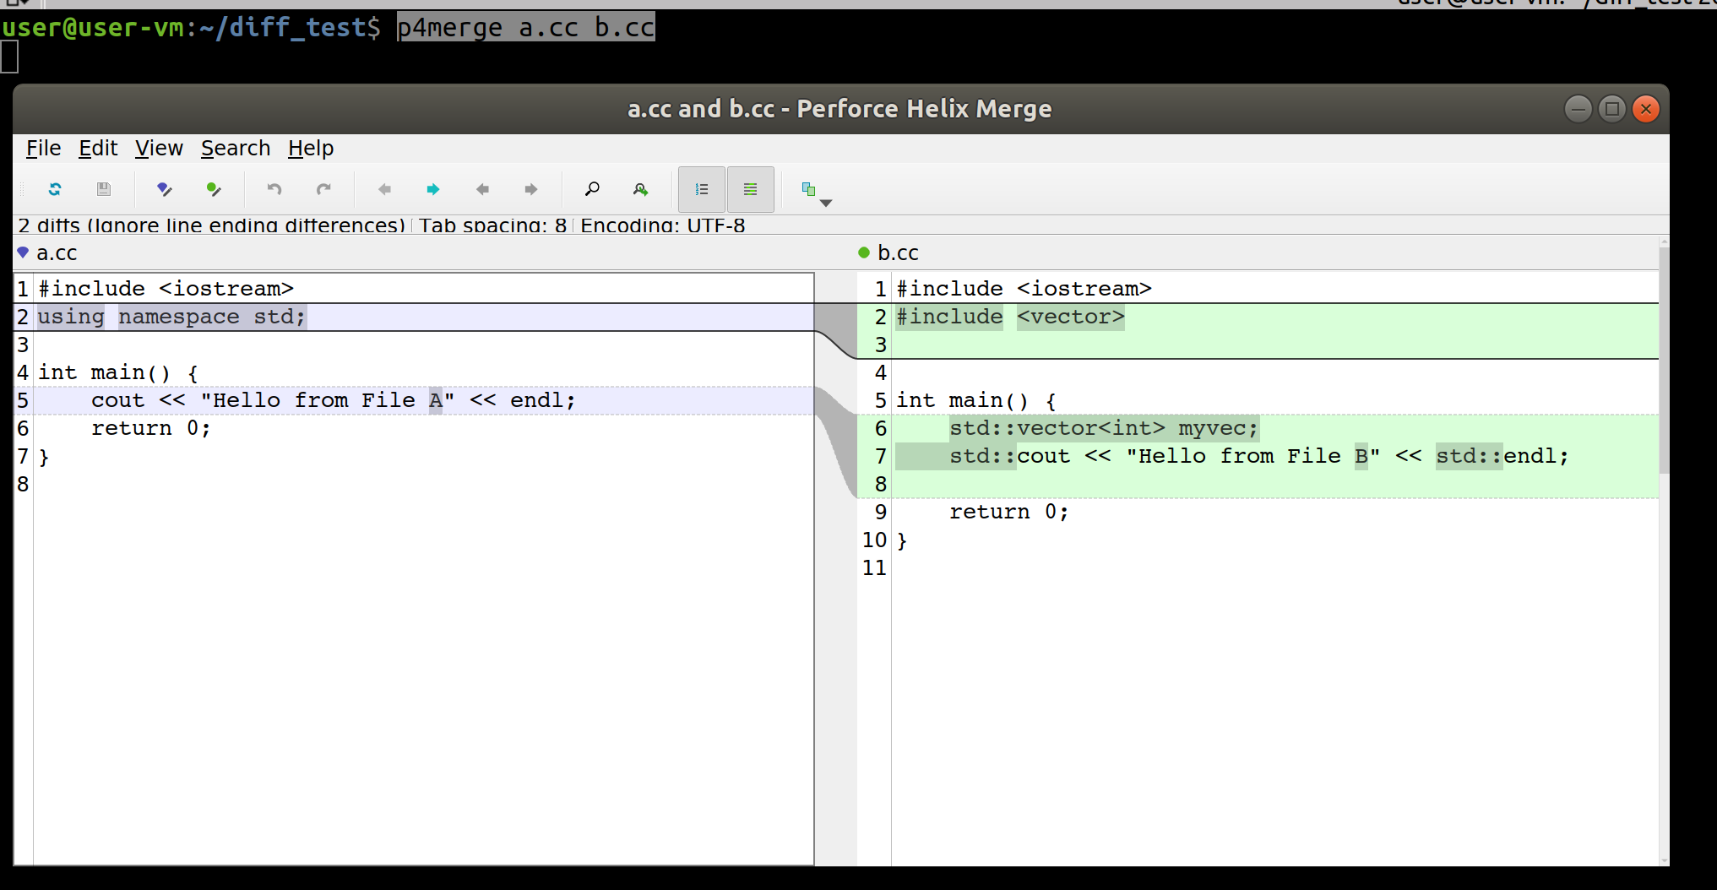Open the Search menu
Viewport: 1717px width, 890px height.
(x=236, y=148)
